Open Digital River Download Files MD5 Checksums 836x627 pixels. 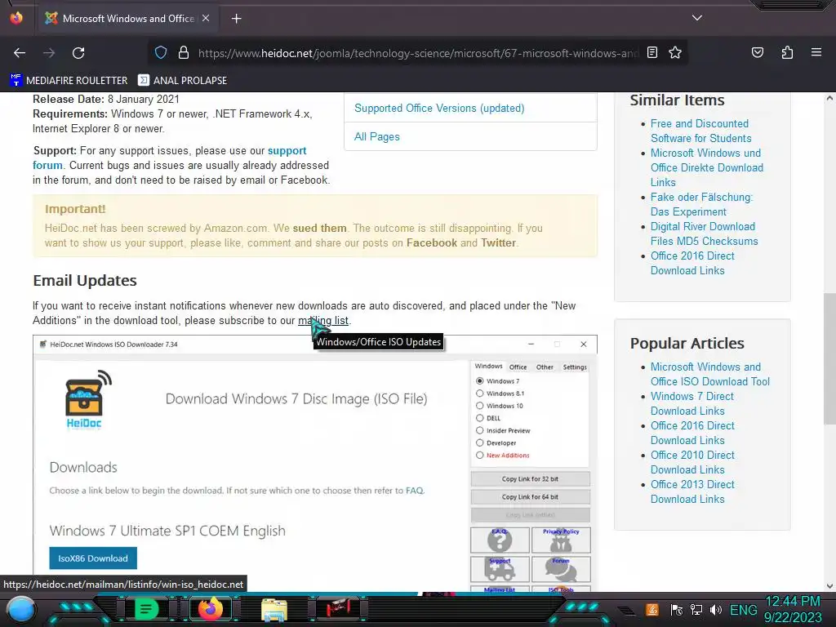coord(704,233)
